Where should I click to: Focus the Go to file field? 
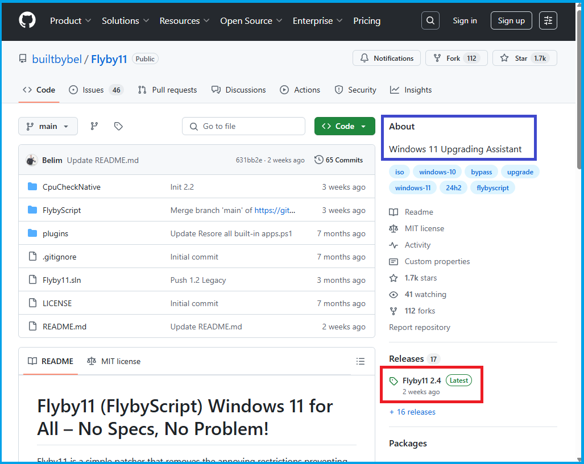tap(243, 126)
